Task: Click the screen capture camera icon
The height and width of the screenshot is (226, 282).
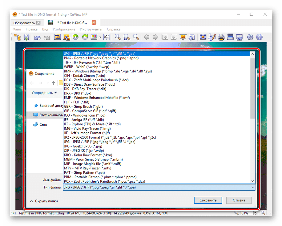Action: (x=239, y=37)
